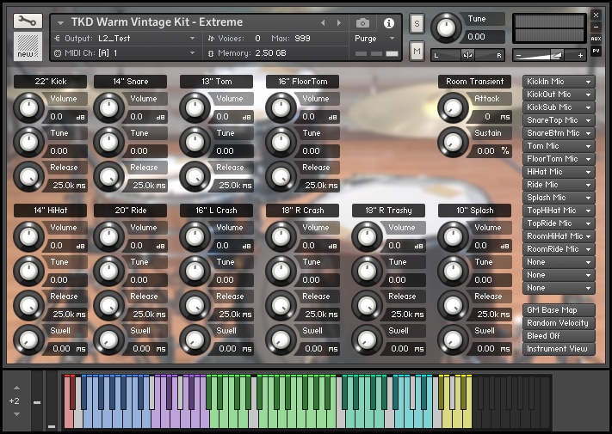Go to next preset with right arrow

(339, 23)
